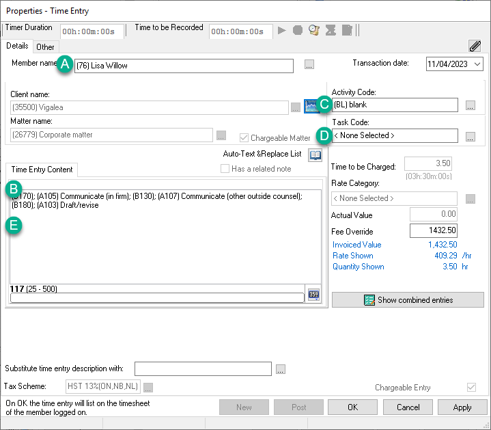
Task: Switch to the Other tab
Action: click(x=45, y=47)
